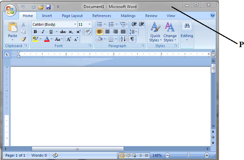Apply red font color
244x160 pixels.
47,39
